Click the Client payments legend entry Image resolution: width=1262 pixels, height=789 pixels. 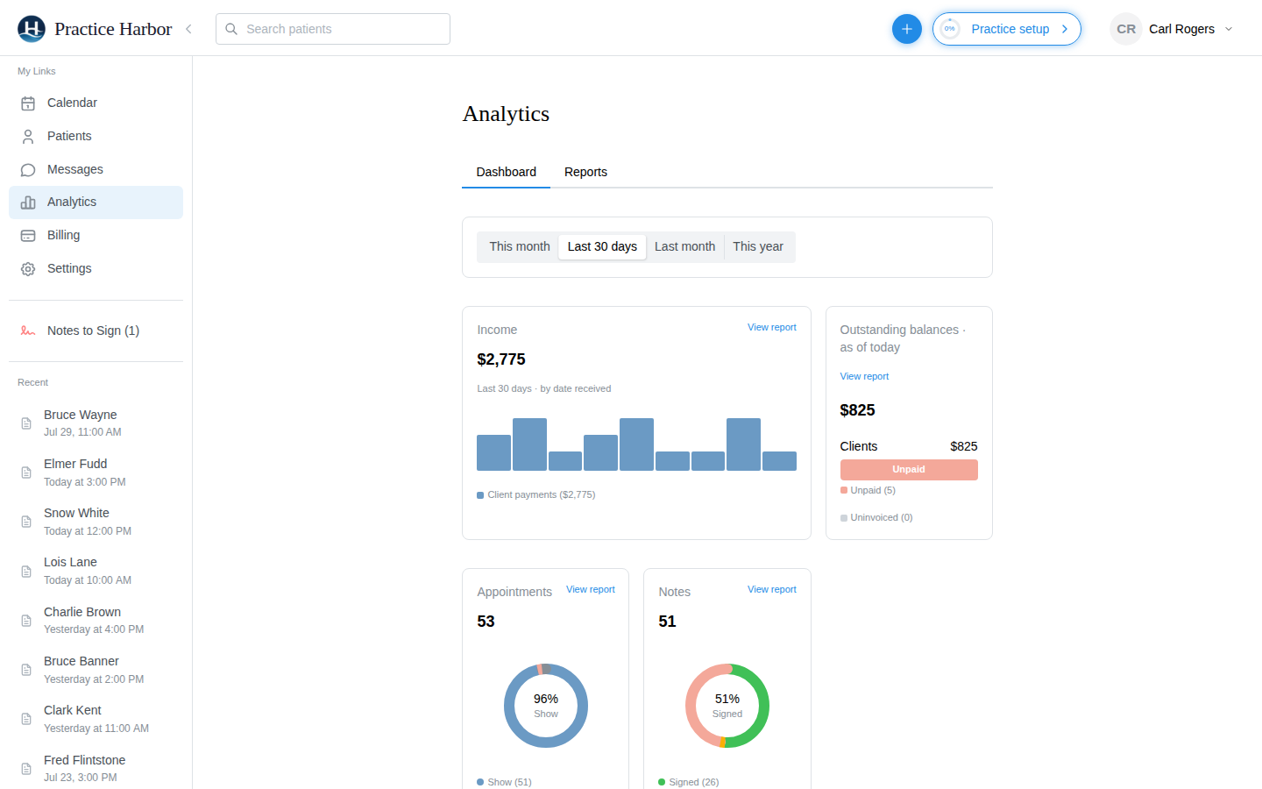(536, 495)
